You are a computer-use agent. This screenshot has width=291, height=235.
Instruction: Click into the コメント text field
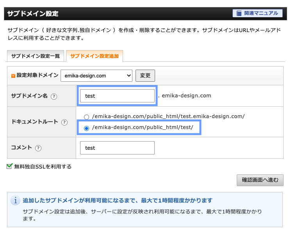(117, 148)
